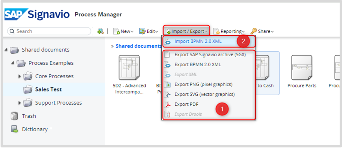Click the Shared documents folder icon

click(15, 50)
